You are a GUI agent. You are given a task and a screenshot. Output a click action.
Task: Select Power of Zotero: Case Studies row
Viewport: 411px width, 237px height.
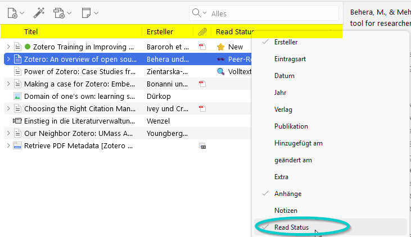[x=128, y=71]
